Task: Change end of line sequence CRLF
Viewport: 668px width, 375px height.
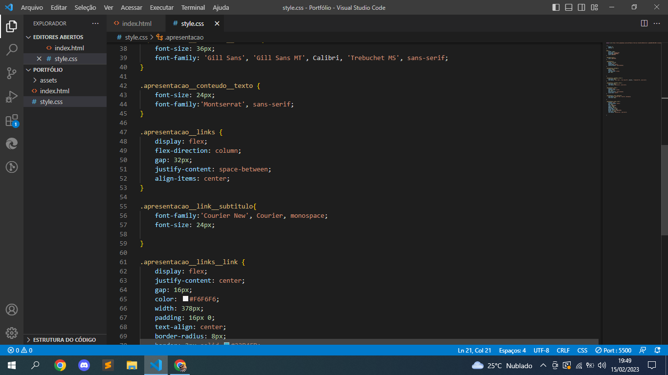Action: [x=563, y=350]
